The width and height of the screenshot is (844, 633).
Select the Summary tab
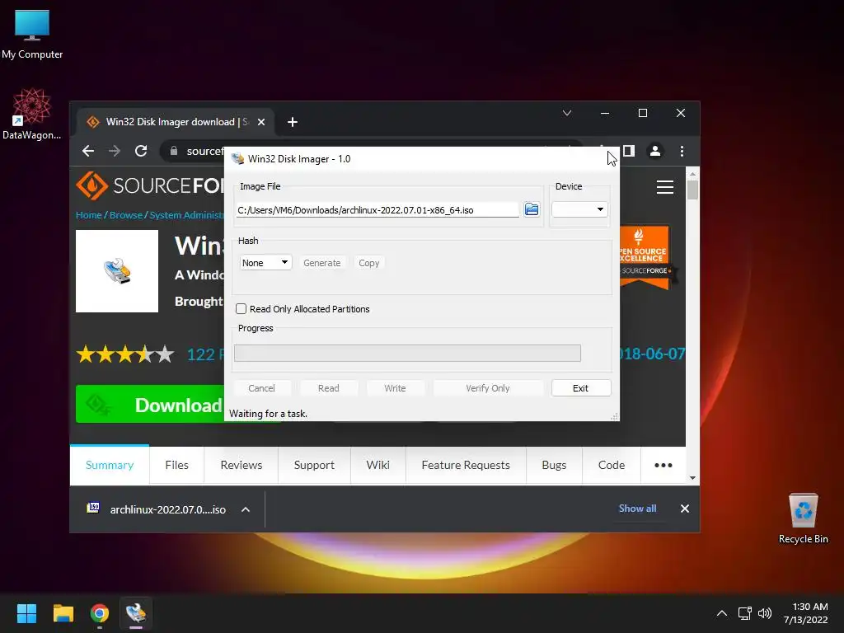pyautogui.click(x=110, y=465)
